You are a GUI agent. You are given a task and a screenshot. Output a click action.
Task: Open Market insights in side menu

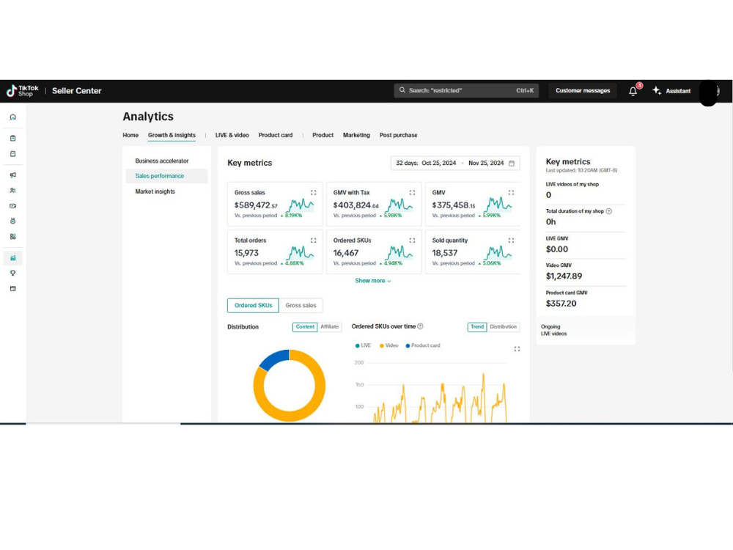(x=155, y=191)
